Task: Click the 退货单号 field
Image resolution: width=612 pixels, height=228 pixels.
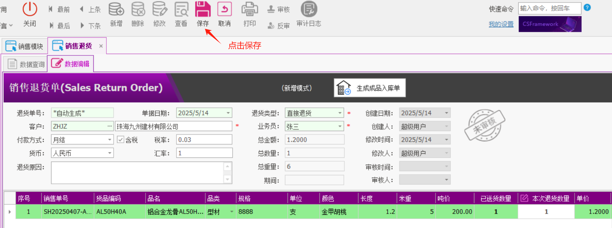Action: point(82,113)
